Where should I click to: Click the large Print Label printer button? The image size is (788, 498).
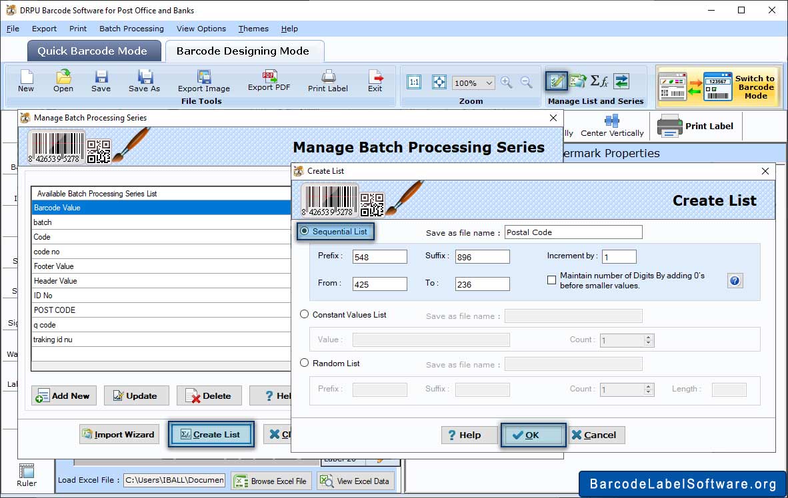695,126
